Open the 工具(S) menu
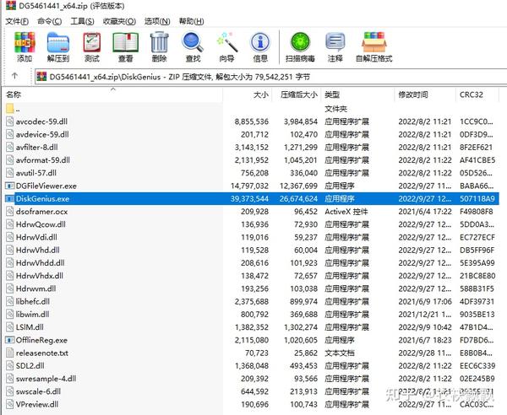This screenshot has width=507, height=415. (x=82, y=21)
